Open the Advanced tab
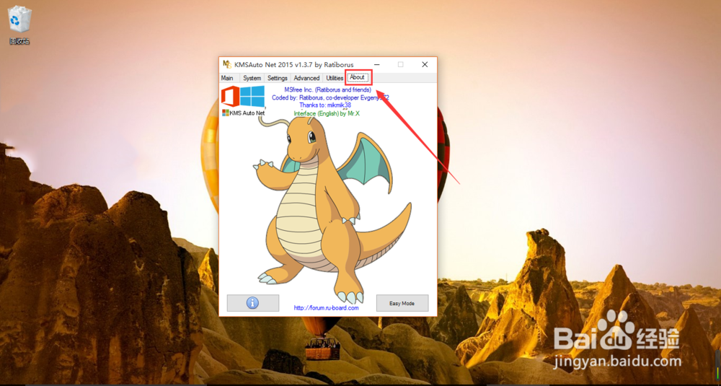The image size is (721, 386). 306,78
